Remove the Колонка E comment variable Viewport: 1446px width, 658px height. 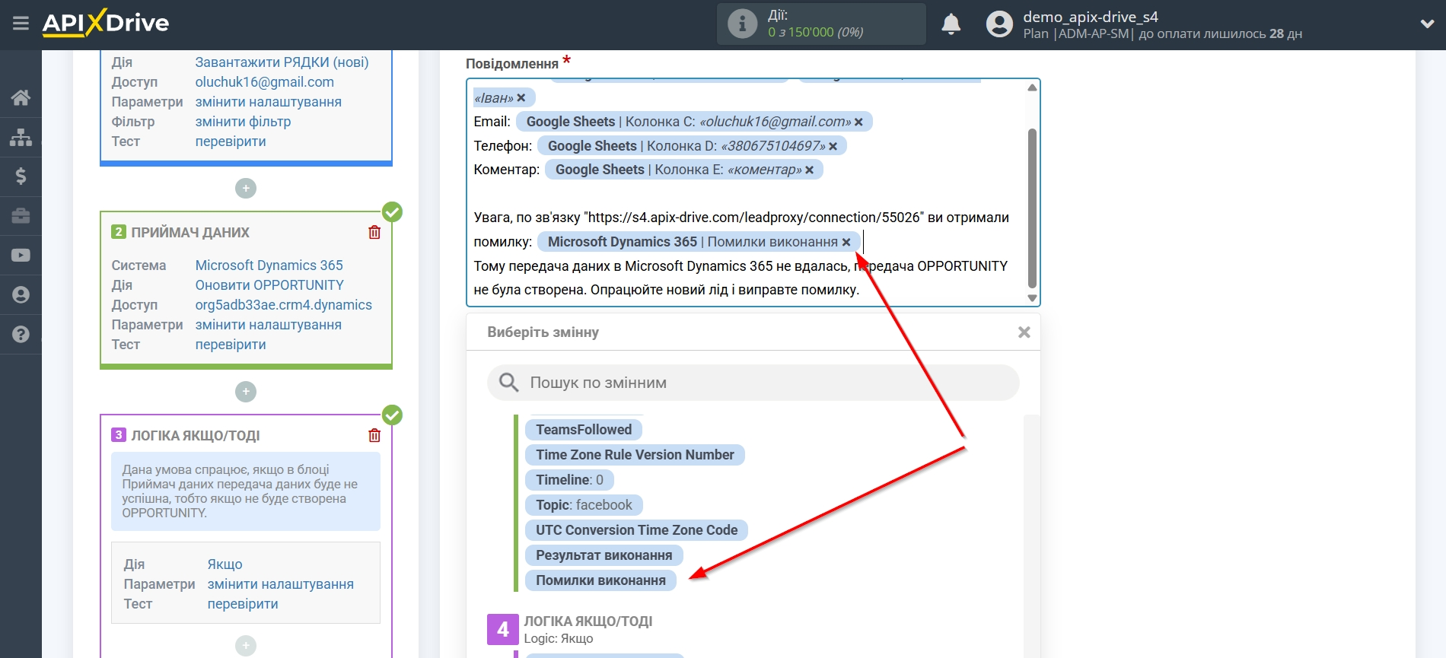809,170
